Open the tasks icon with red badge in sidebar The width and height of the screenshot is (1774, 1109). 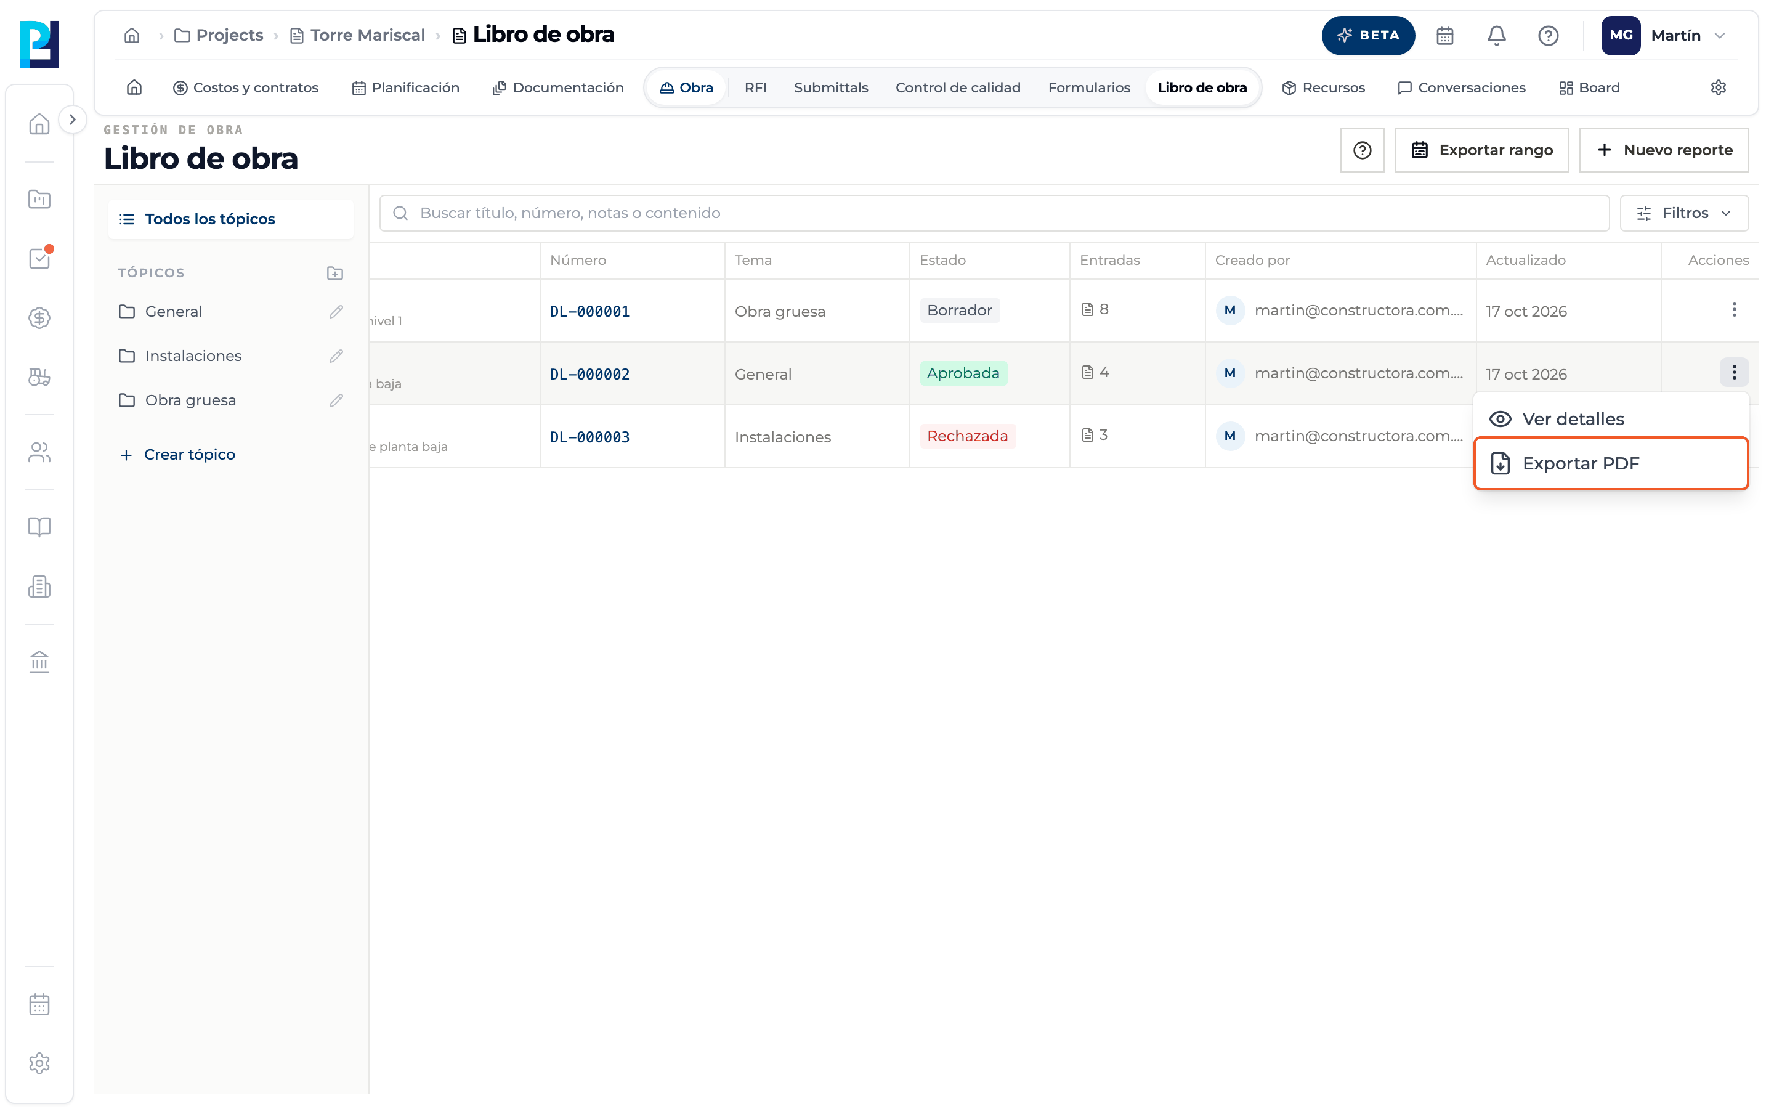[x=39, y=258]
